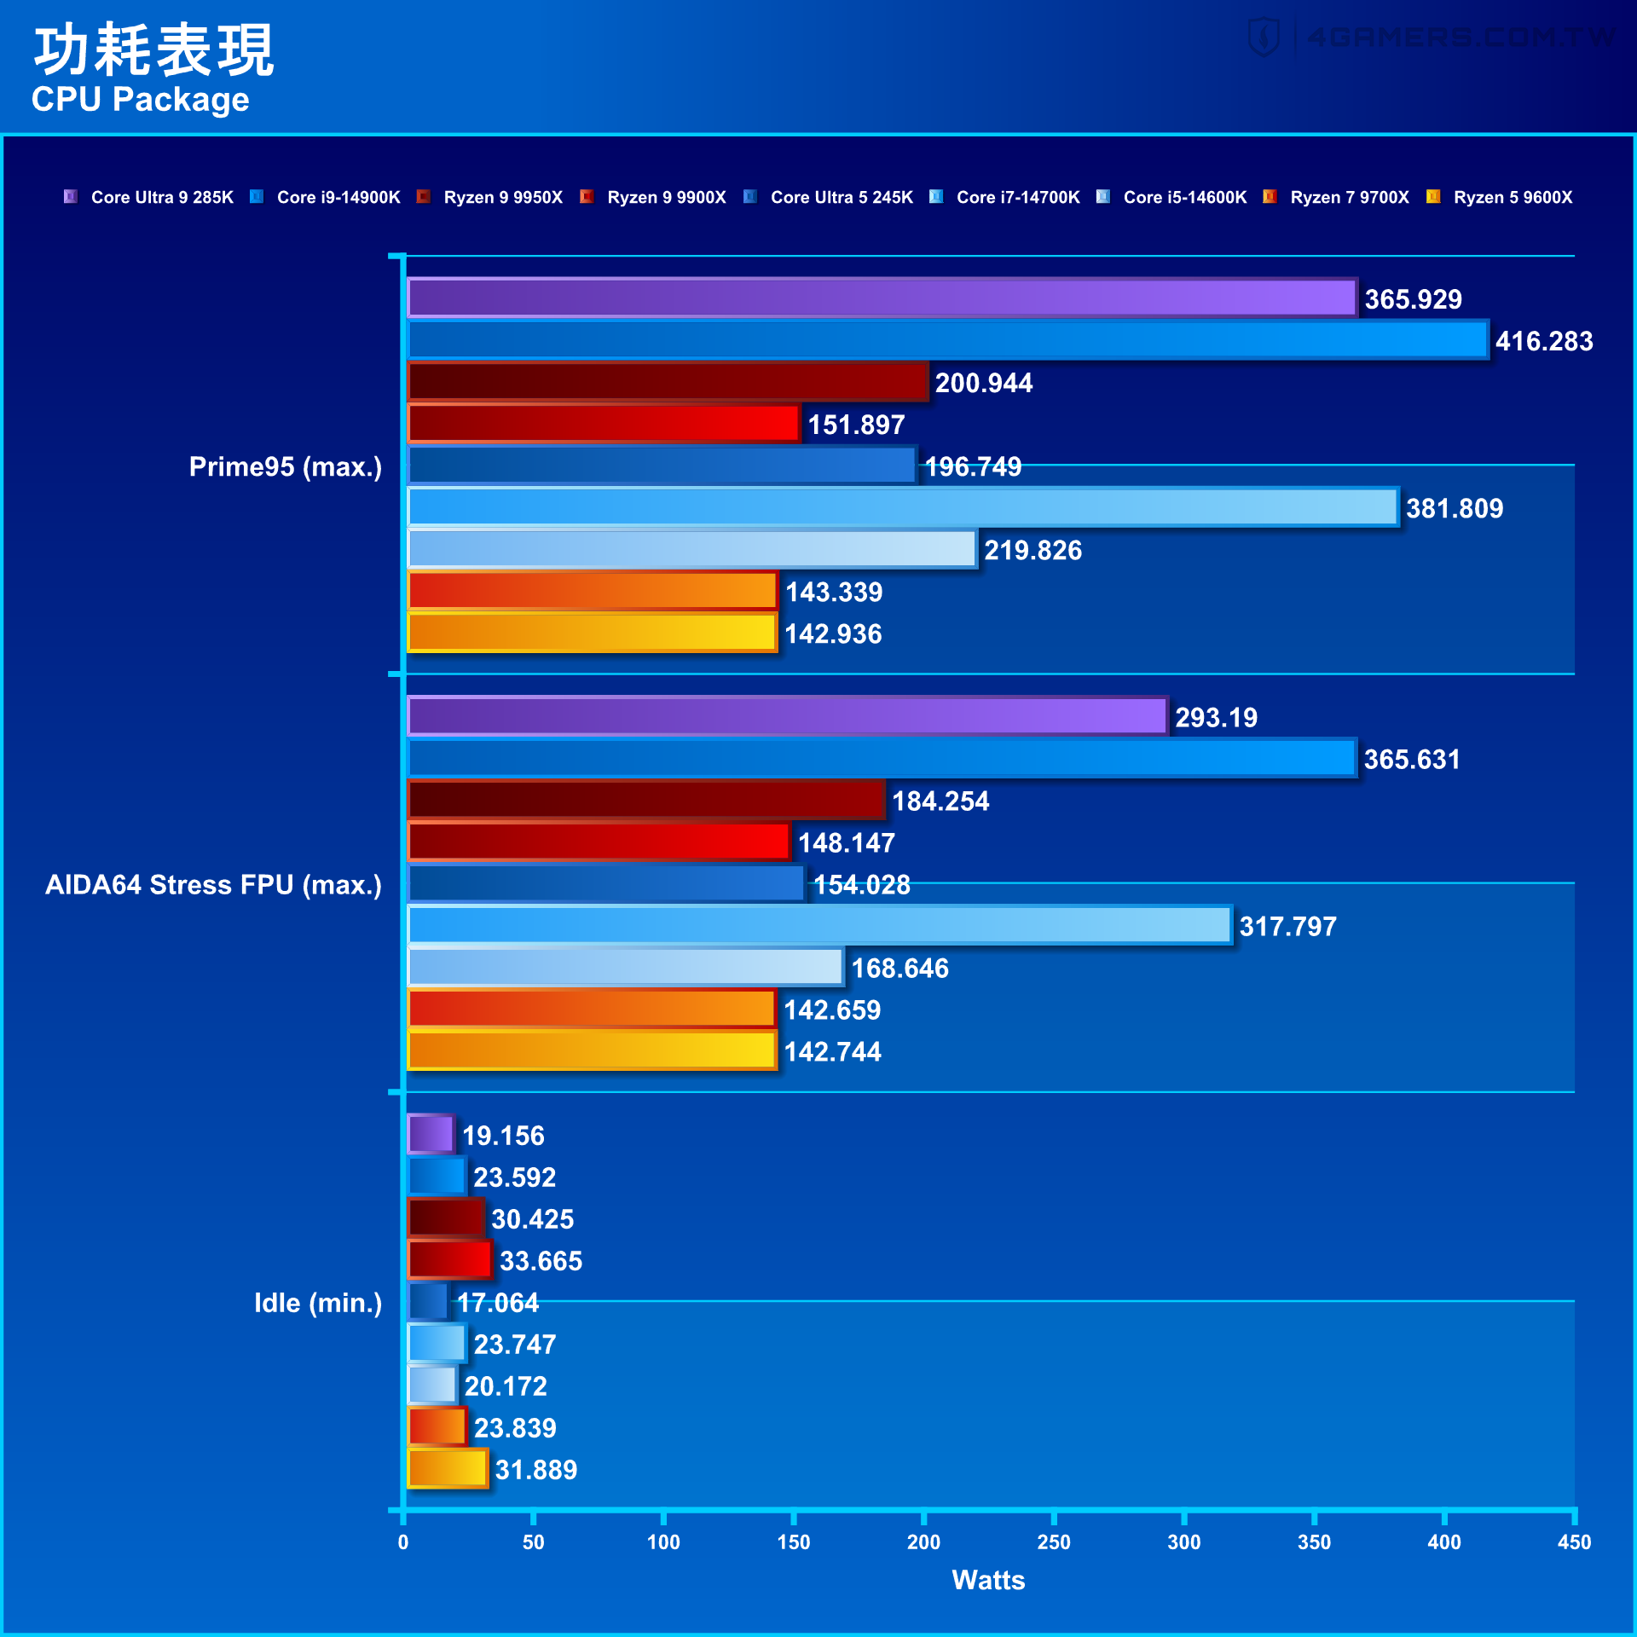The image size is (1637, 1637).
Task: Click the yellow Idle bar valued 31.889
Action: click(x=448, y=1468)
